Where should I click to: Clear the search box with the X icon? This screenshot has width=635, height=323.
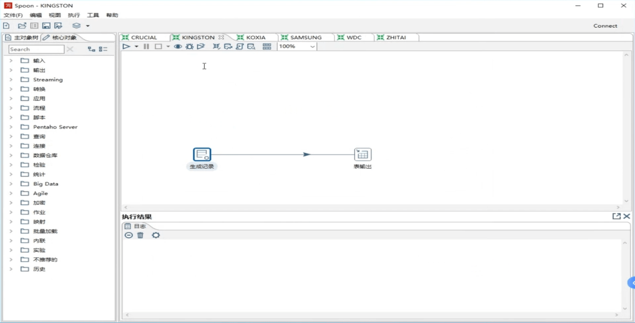[70, 49]
